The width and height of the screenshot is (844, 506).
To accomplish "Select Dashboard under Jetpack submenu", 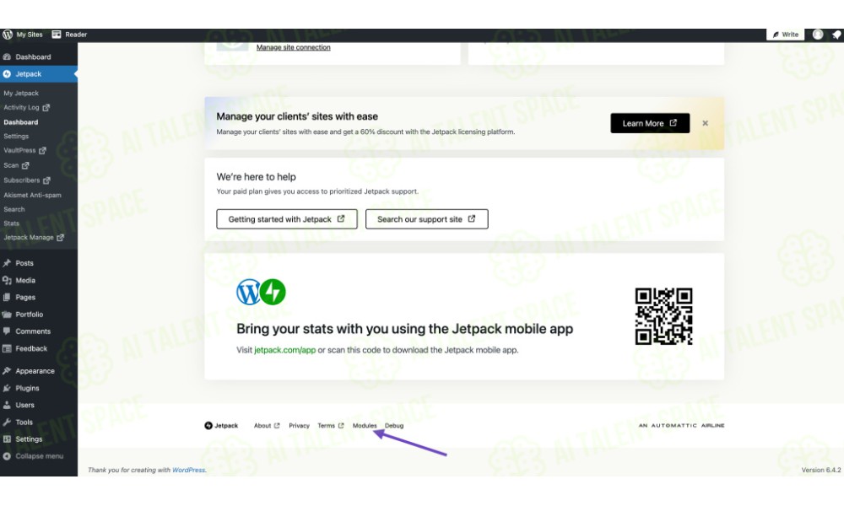I will coord(21,122).
